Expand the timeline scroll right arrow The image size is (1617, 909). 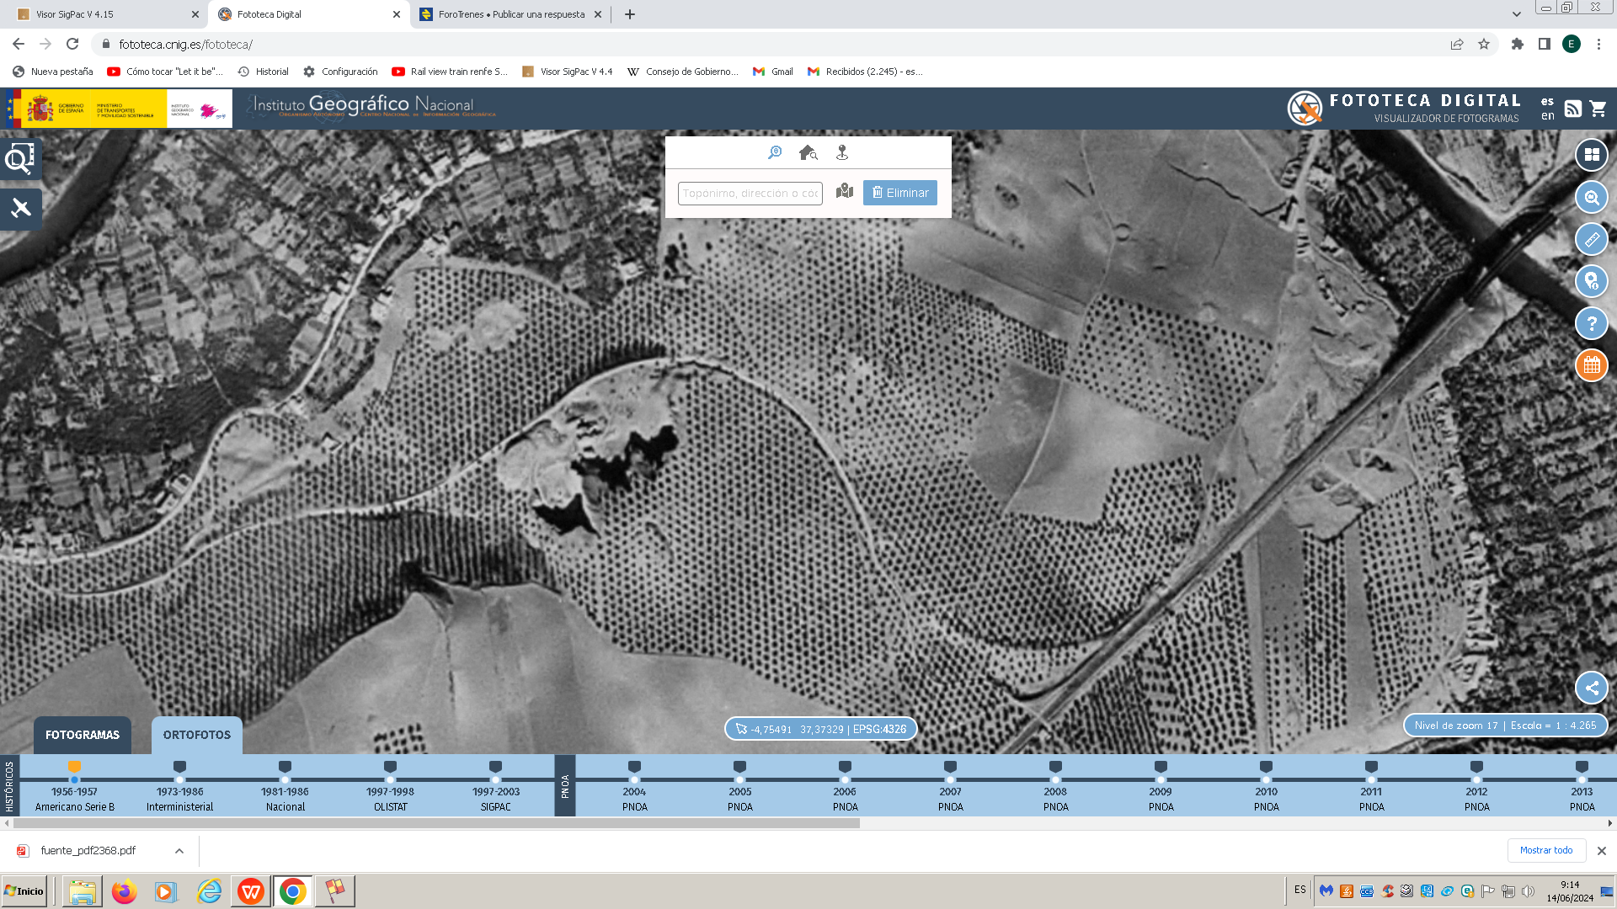point(1610,823)
